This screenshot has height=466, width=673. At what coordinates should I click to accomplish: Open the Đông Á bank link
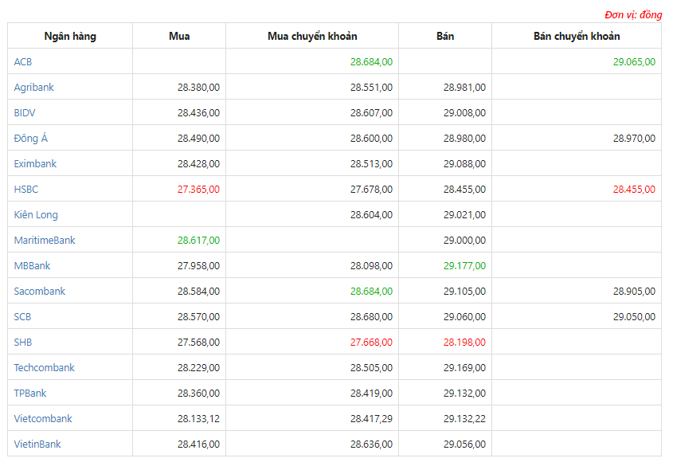[31, 138]
